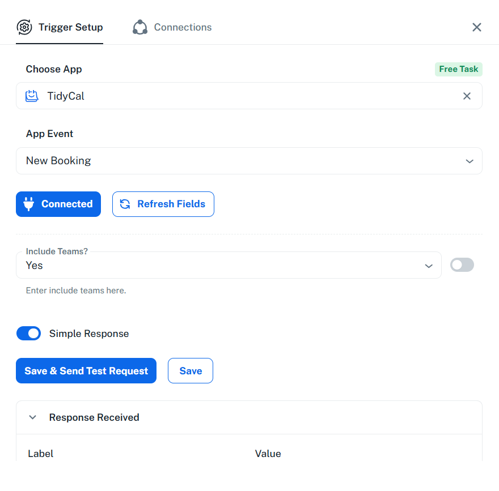Close the trigger setup panel
Viewport: 499px width, 491px height.
(x=477, y=27)
